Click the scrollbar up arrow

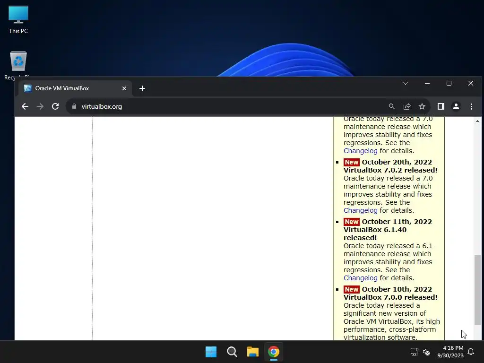tap(477, 121)
